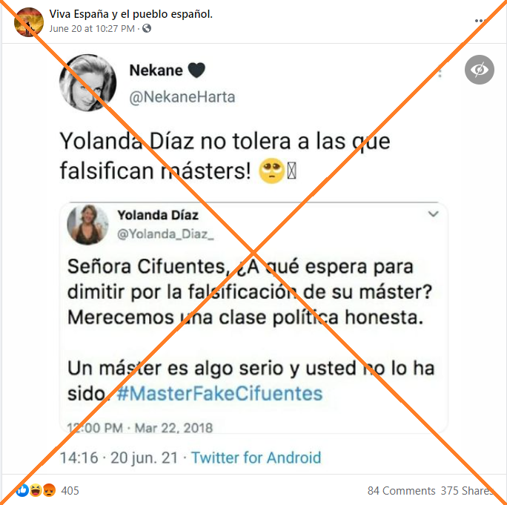
Task: Click the eye-rolling emoji in the tweet
Action: (271, 171)
